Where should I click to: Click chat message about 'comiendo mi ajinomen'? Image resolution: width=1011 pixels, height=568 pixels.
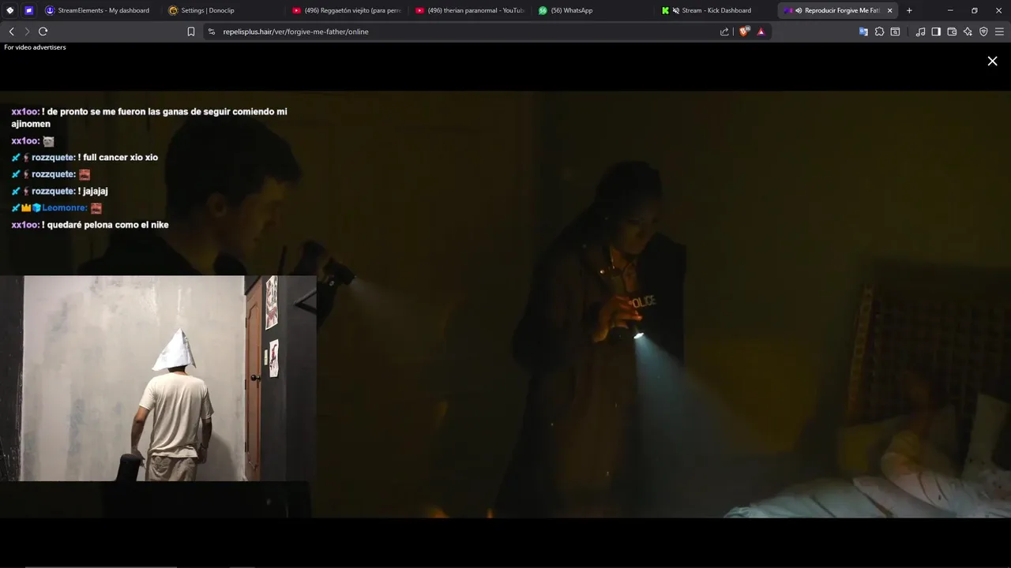(149, 118)
